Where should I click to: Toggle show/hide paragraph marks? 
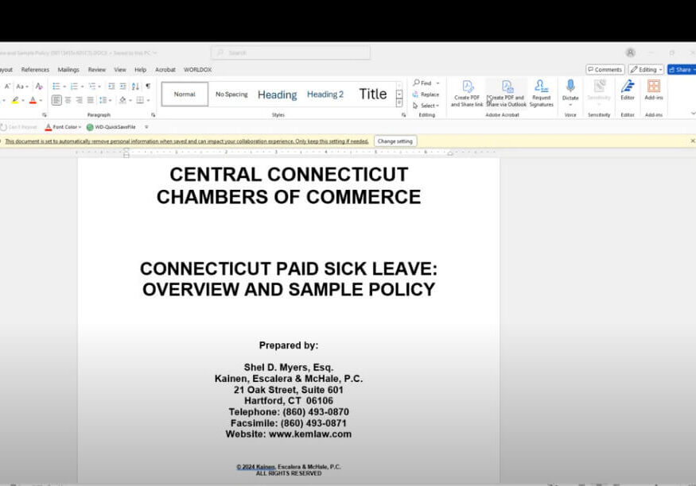(x=147, y=86)
